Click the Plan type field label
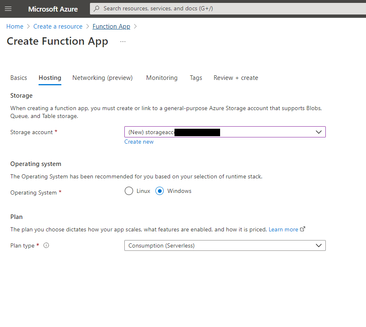366x327 pixels. [x=22, y=245]
